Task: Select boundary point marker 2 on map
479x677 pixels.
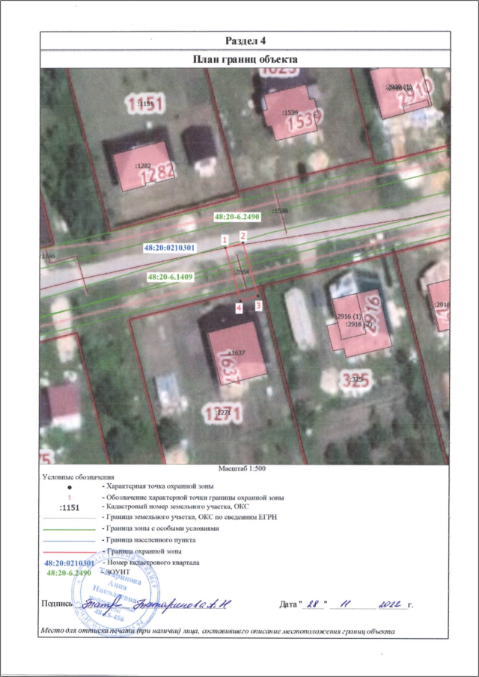Action: [x=242, y=235]
